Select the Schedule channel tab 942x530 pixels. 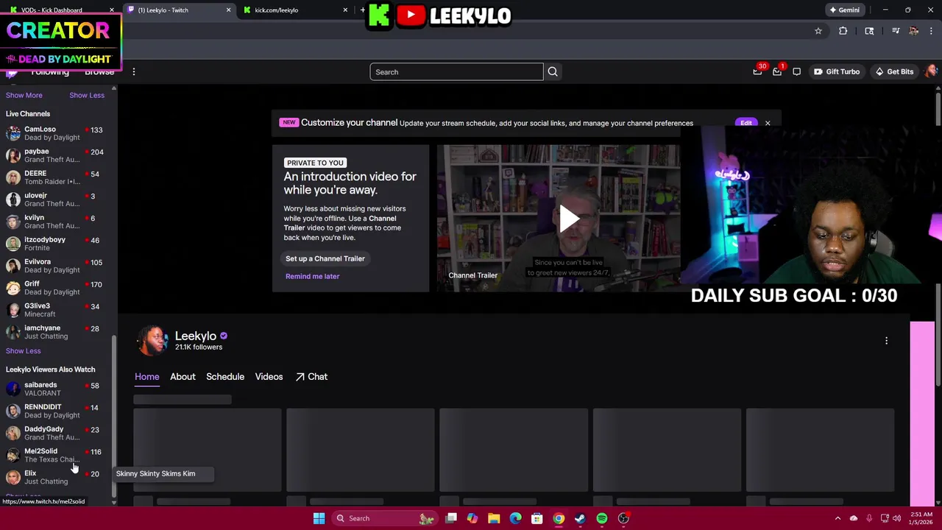pos(225,377)
